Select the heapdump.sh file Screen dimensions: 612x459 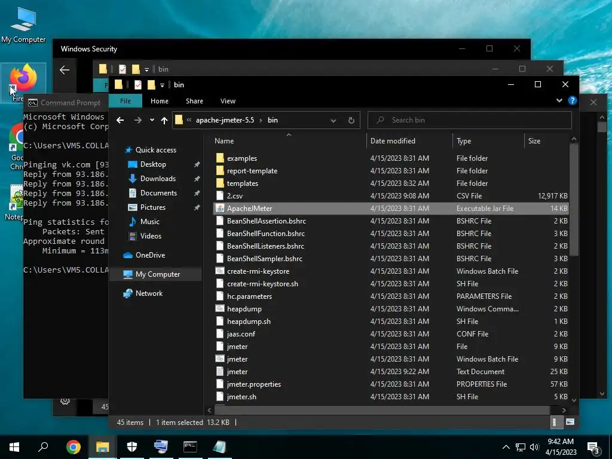click(249, 321)
